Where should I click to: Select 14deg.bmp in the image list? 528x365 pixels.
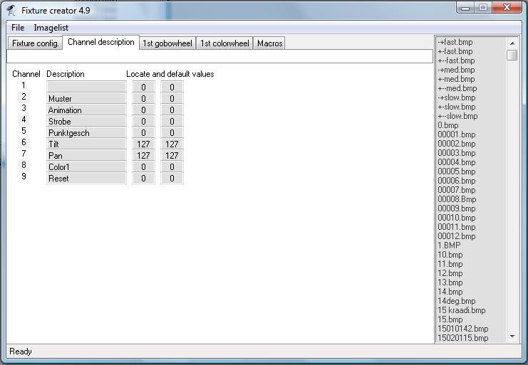pyautogui.click(x=457, y=301)
